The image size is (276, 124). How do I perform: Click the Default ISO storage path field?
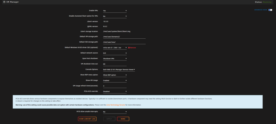coord(124,42)
